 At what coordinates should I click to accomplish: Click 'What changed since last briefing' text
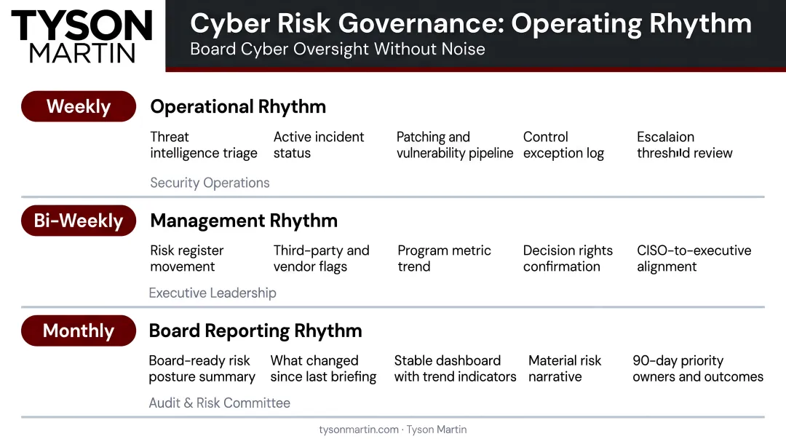(323, 369)
